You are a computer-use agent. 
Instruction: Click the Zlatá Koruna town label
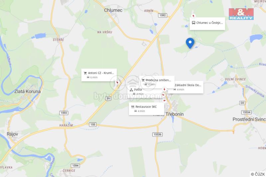(27, 91)
